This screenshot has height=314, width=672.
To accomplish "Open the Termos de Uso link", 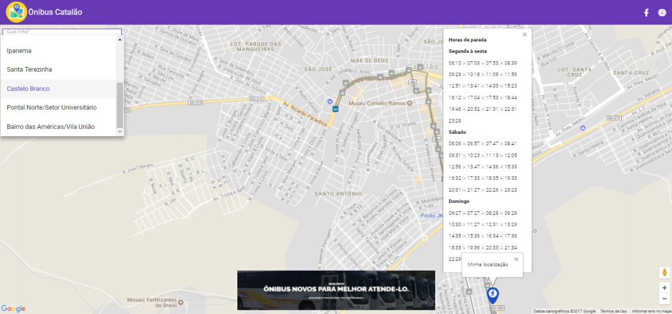I will (x=614, y=311).
